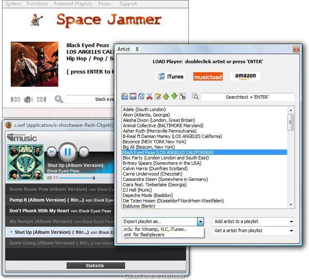Expand the 'Export playlist as..' dropdown arrow
309x280 pixels.
pos(200,222)
